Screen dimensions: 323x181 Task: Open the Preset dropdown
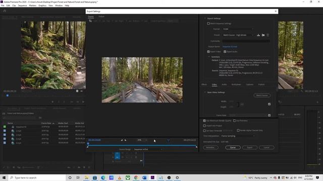coord(238,35)
